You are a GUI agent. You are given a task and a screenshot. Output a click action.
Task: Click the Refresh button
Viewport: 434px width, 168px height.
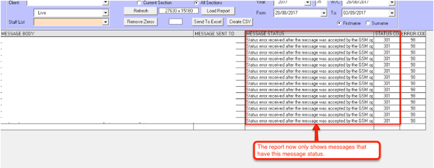141,11
